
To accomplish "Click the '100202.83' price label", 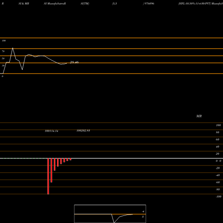I will coord(83,131).
